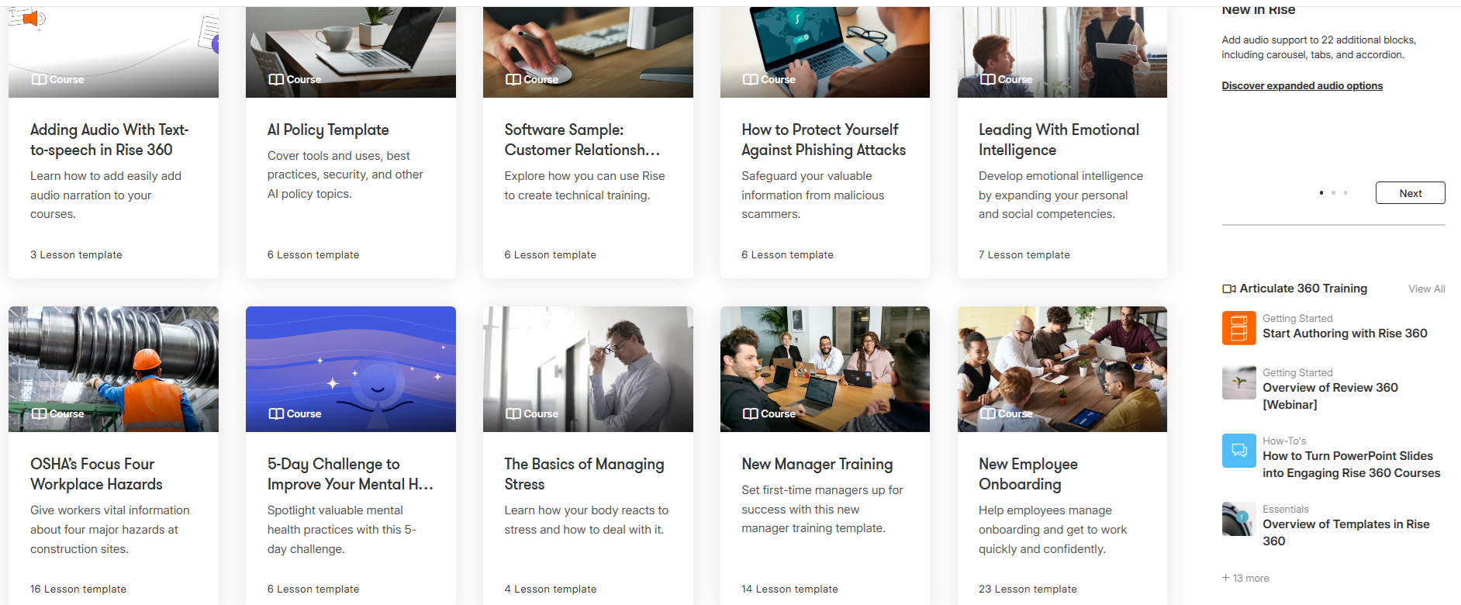Open How to Protect Yourself Against Phishing Attacks

(x=824, y=140)
